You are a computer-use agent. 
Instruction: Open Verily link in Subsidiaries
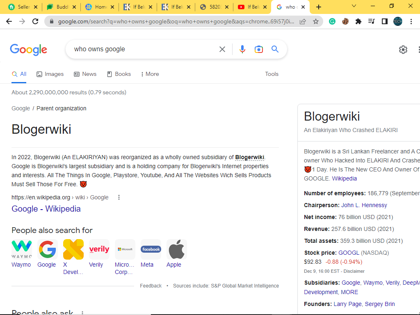coord(393,283)
